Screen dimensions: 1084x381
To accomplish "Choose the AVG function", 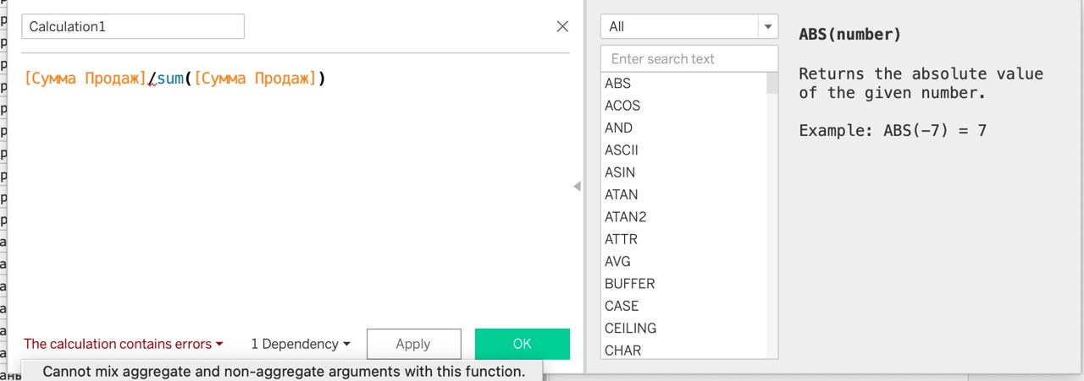I will (618, 261).
